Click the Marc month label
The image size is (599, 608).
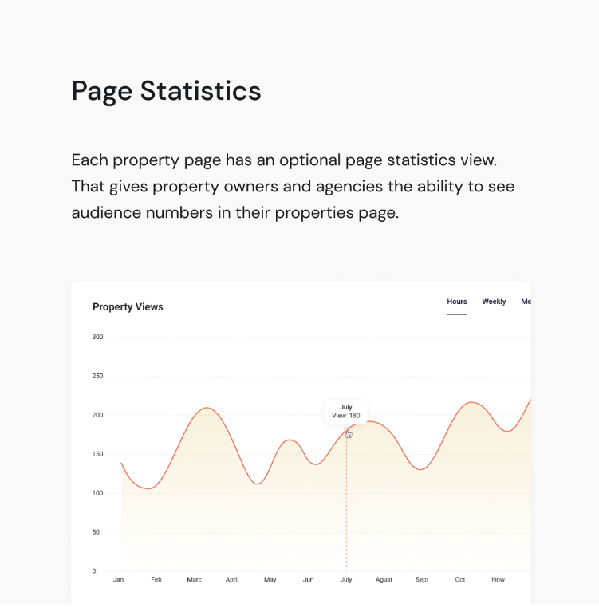coord(195,579)
